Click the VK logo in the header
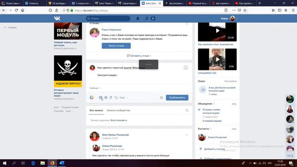 pyautogui.click(x=57, y=19)
